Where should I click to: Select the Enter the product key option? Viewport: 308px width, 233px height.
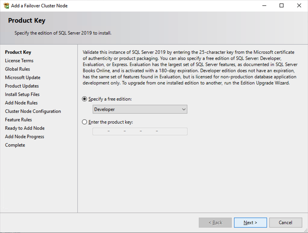pyautogui.click(x=84, y=122)
